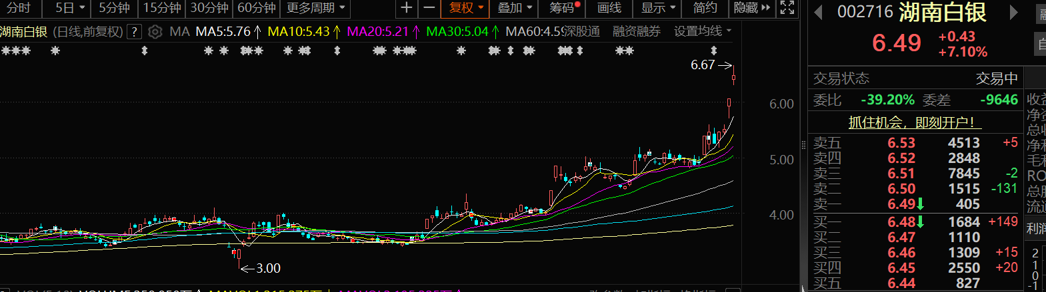Select 5分钟 period tab
Image resolution: width=1046 pixels, height=292 pixels.
[115, 8]
